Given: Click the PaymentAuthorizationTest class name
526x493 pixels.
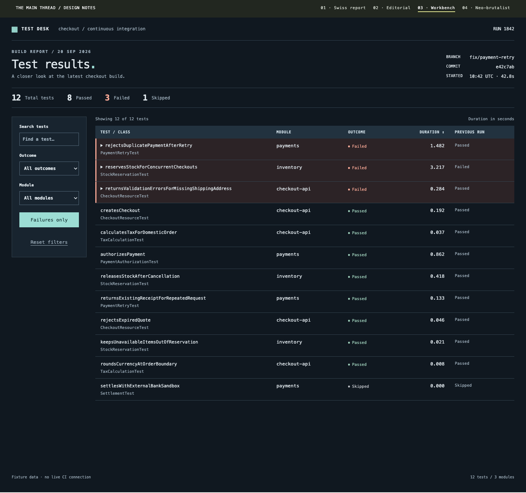Looking at the screenshot, I should tap(129, 262).
